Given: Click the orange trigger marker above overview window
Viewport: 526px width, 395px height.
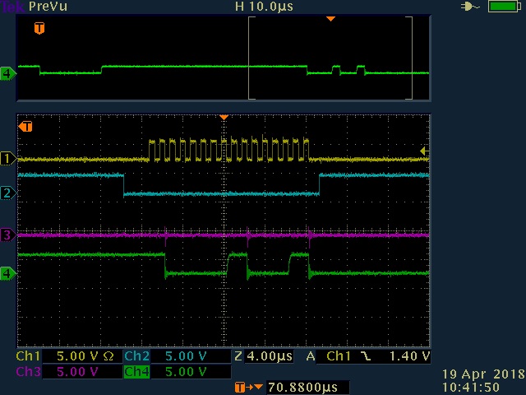Looking at the screenshot, I should (x=330, y=19).
